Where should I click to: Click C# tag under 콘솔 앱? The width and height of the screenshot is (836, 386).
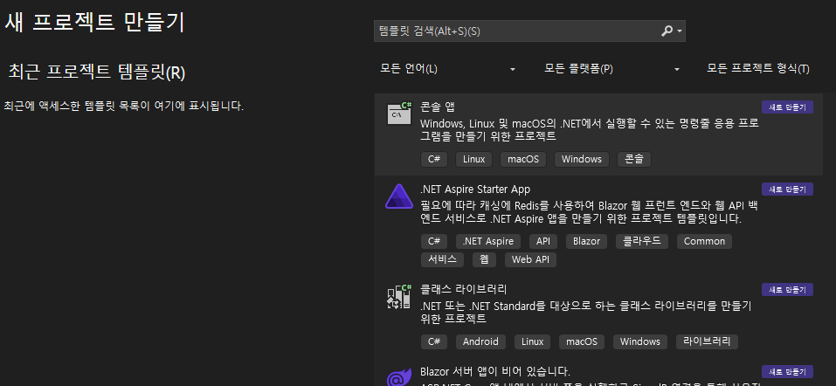point(434,159)
